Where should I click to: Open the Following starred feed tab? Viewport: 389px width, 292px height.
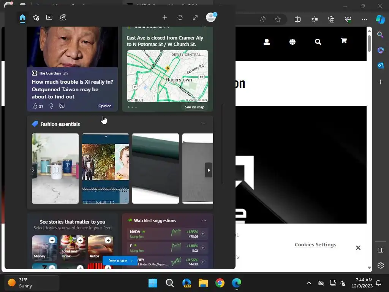coord(36,17)
